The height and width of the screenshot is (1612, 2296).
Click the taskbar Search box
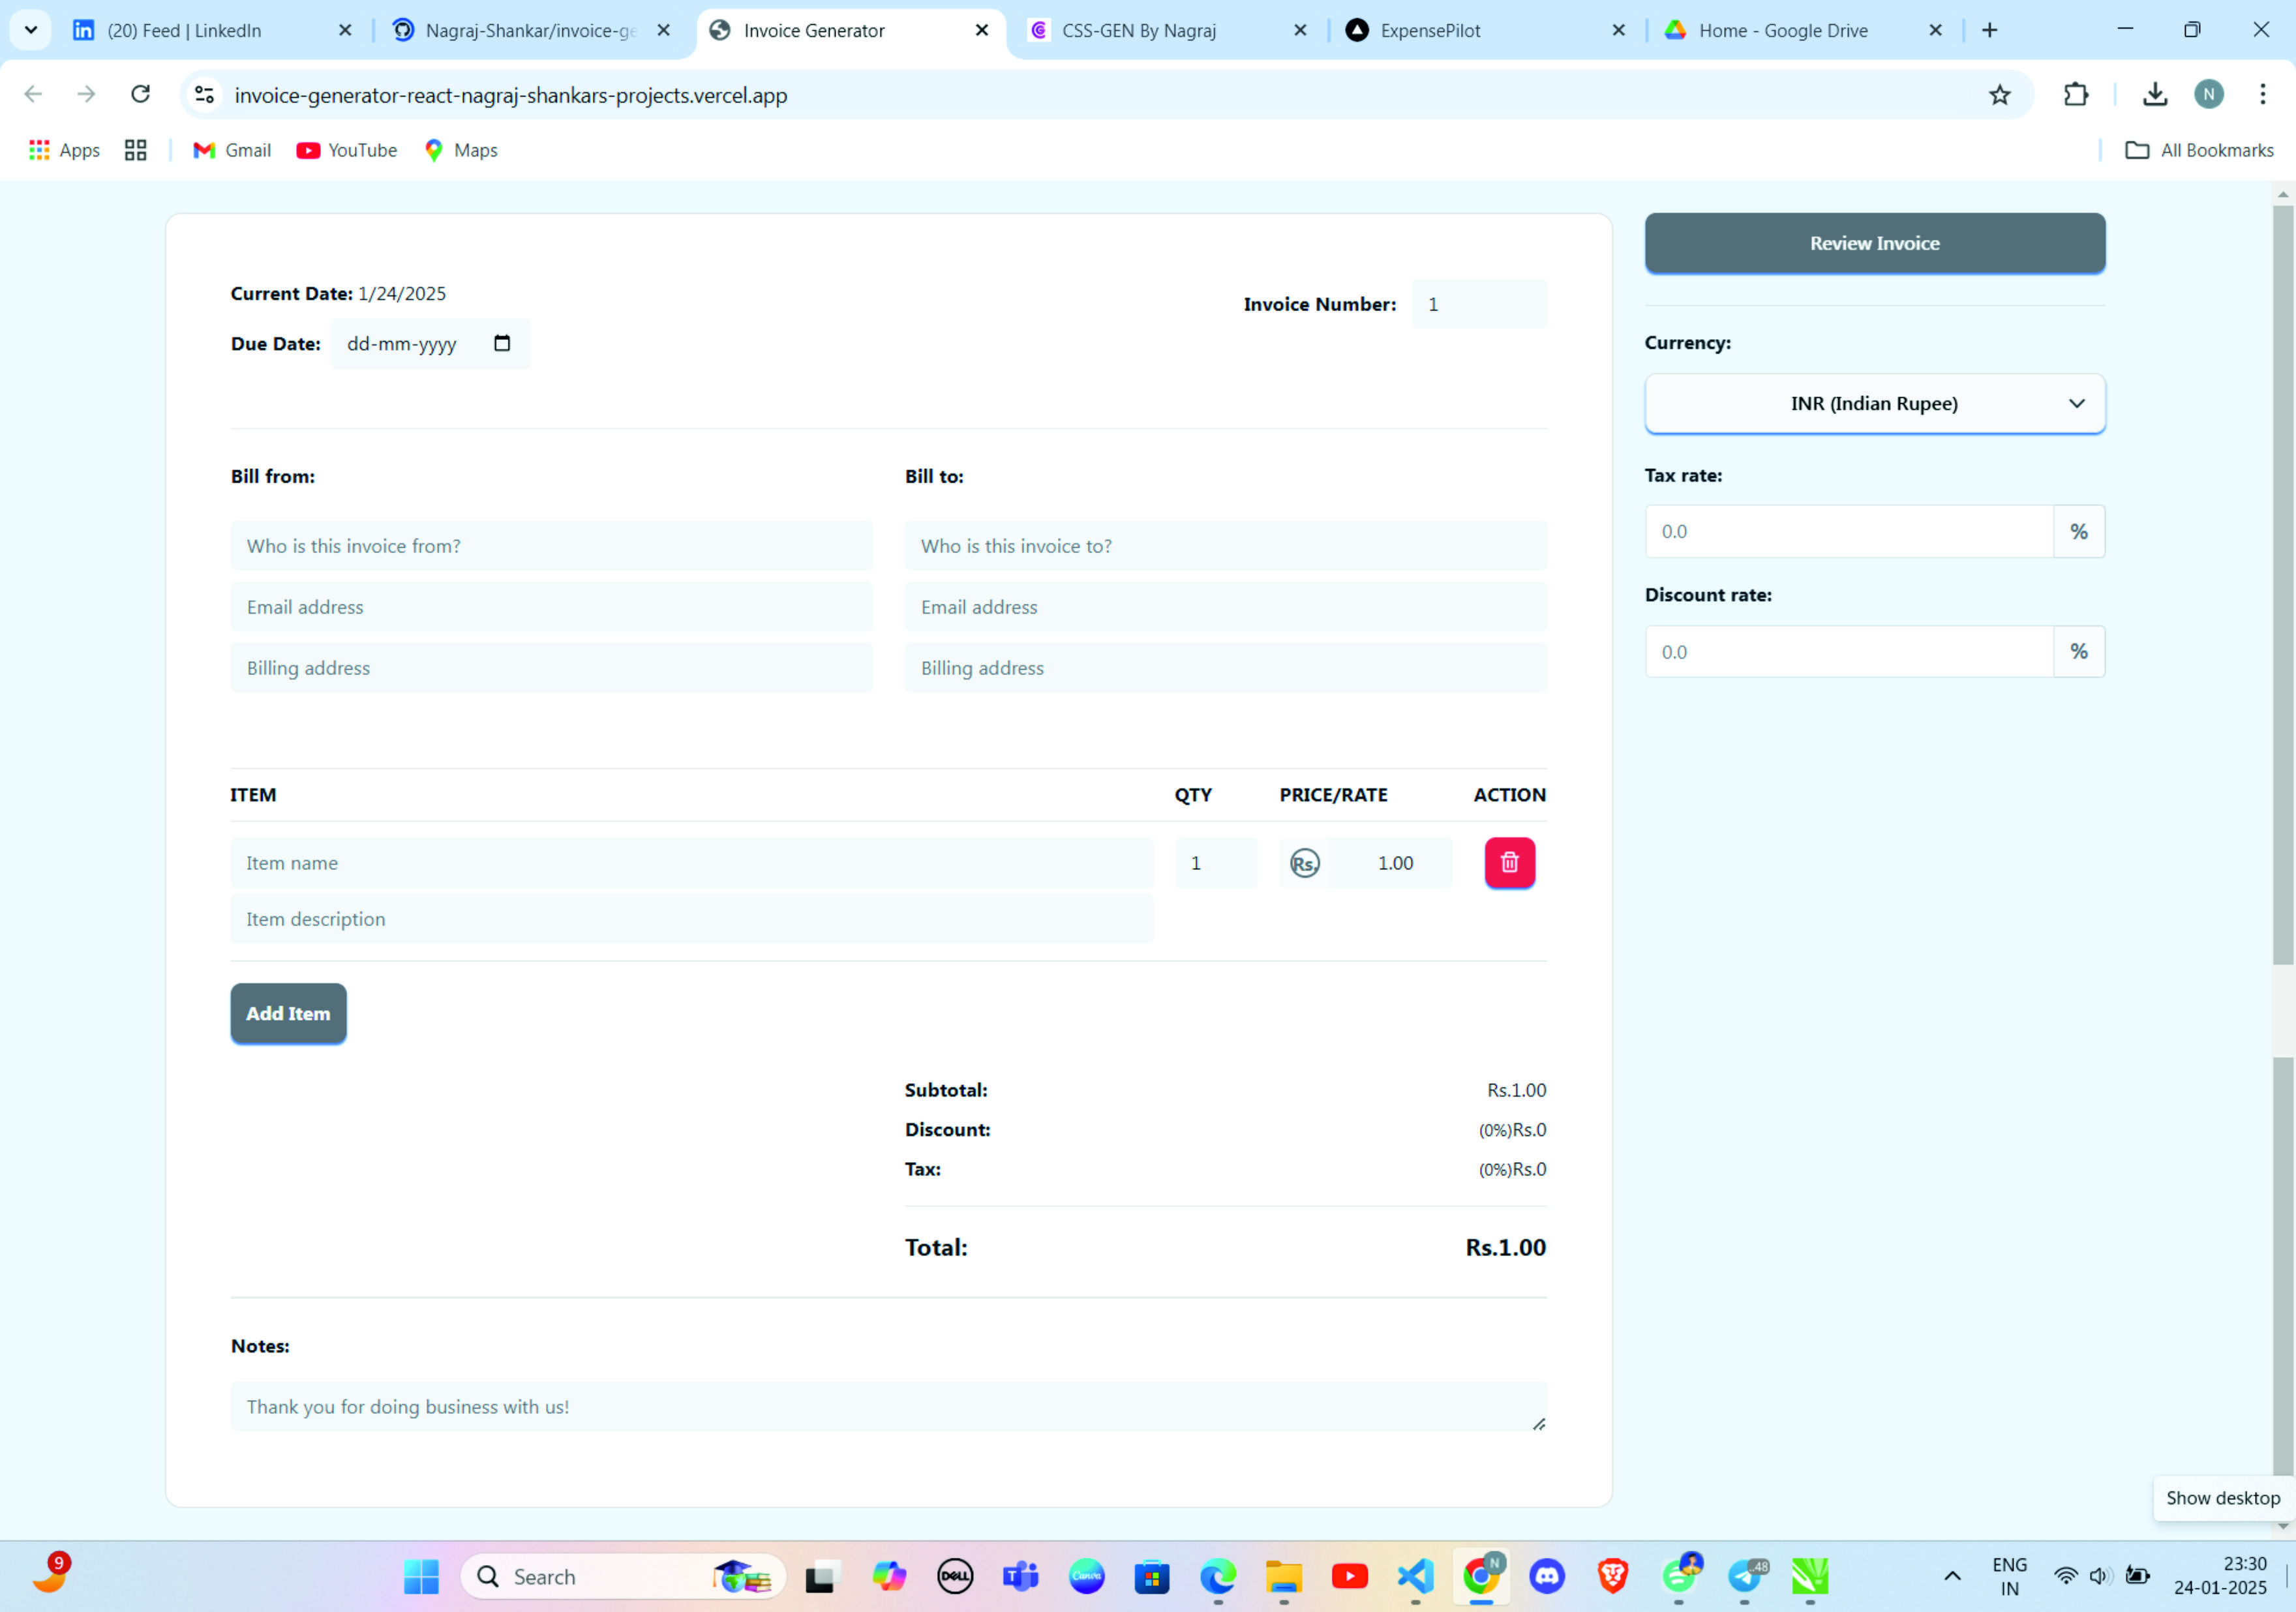(x=623, y=1577)
